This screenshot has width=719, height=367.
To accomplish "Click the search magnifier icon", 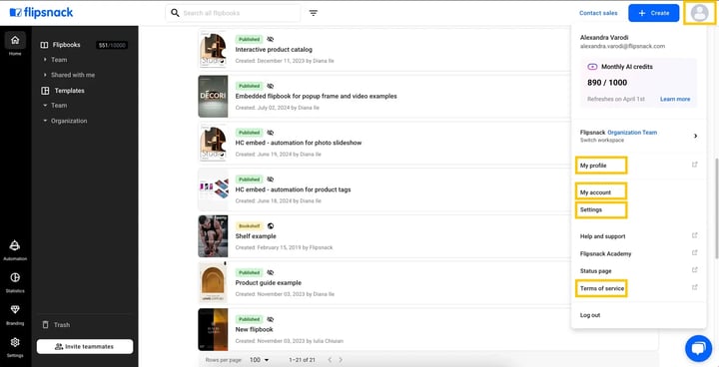I will (x=175, y=13).
